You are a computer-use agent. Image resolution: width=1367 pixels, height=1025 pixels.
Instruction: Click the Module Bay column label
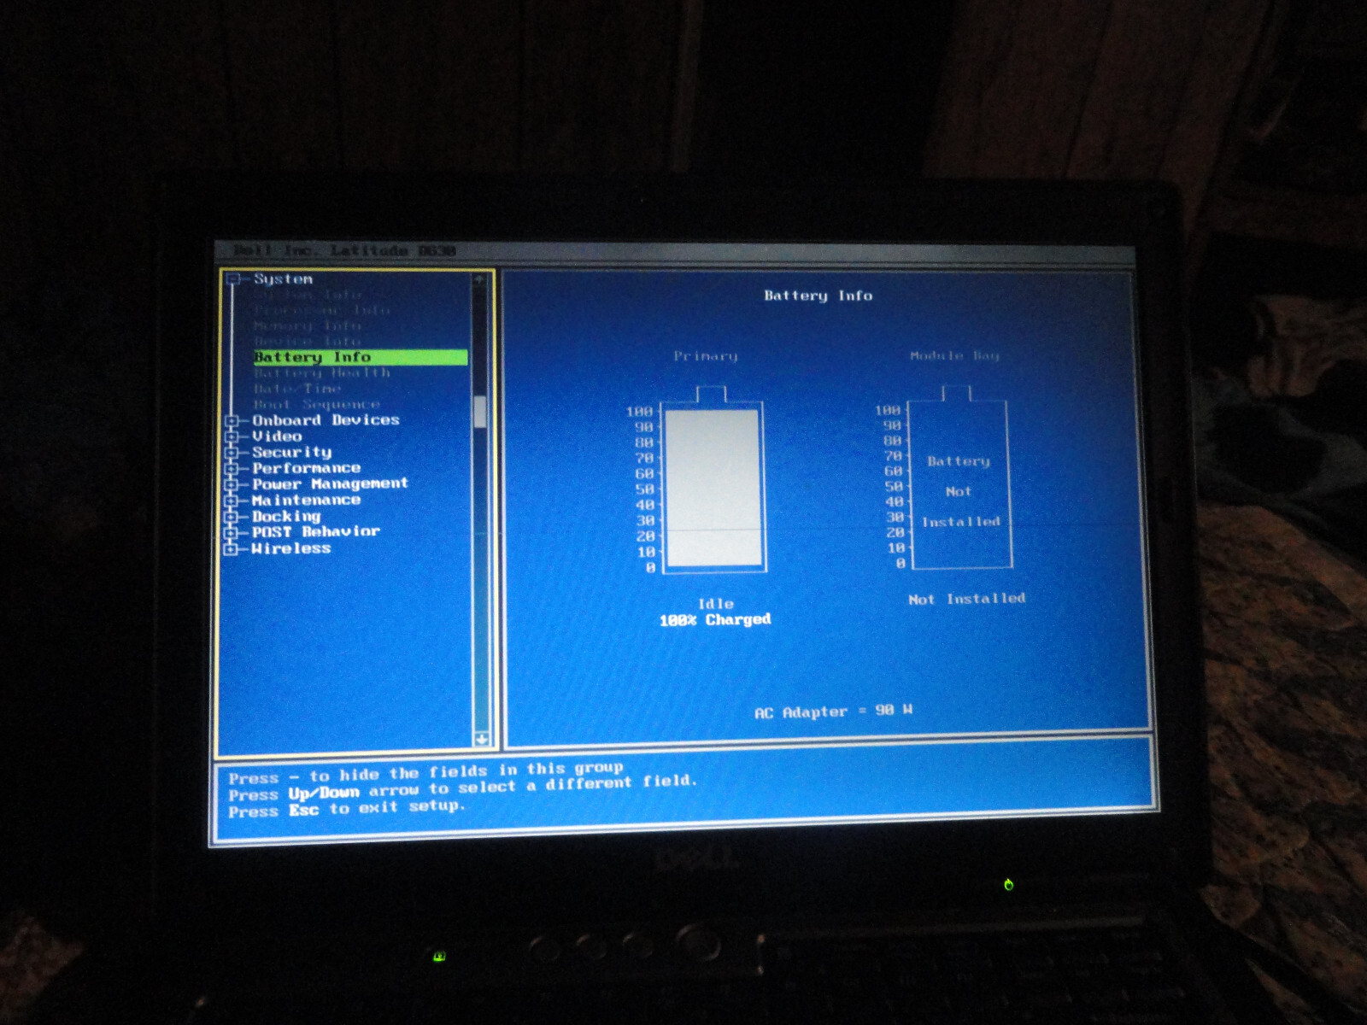[954, 355]
